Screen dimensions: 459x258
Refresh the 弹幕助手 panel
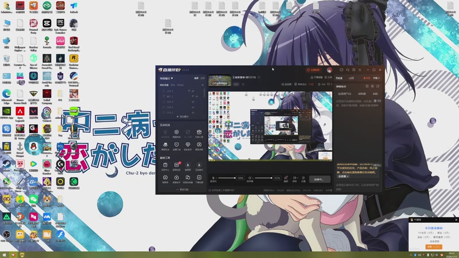[378, 87]
